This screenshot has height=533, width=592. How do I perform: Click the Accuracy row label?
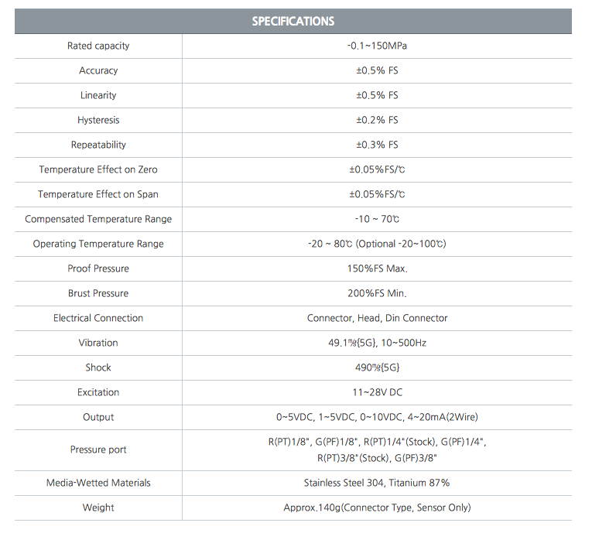[98, 70]
